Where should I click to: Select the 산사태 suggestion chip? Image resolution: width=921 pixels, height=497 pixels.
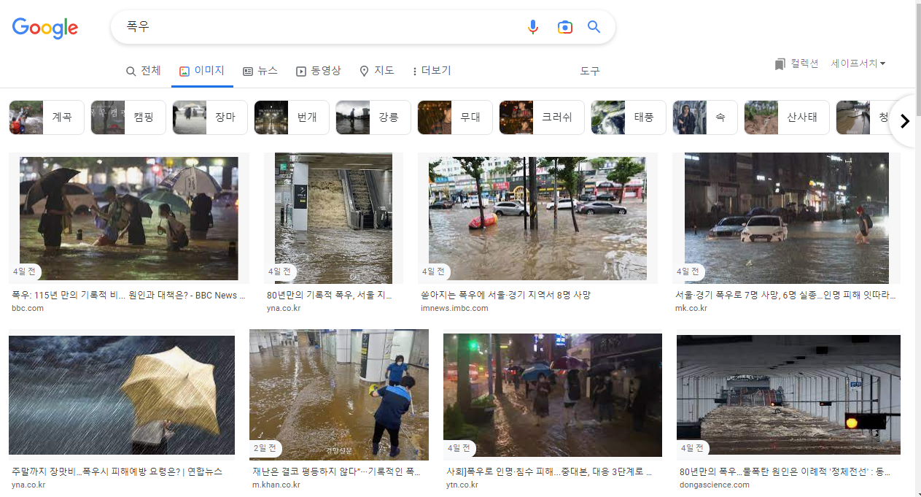click(x=787, y=117)
